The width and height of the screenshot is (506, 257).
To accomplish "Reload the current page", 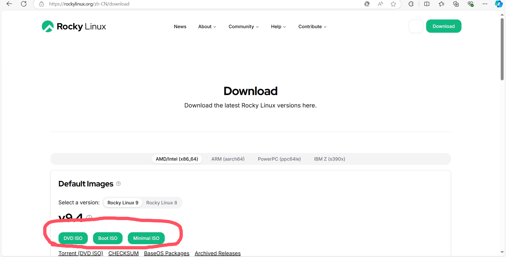I will [24, 4].
